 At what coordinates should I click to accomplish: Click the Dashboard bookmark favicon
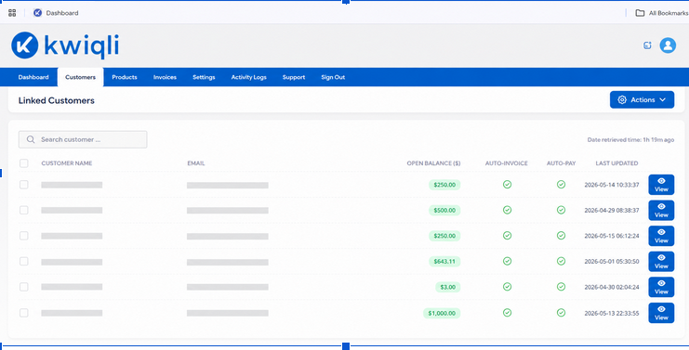pyautogui.click(x=37, y=13)
